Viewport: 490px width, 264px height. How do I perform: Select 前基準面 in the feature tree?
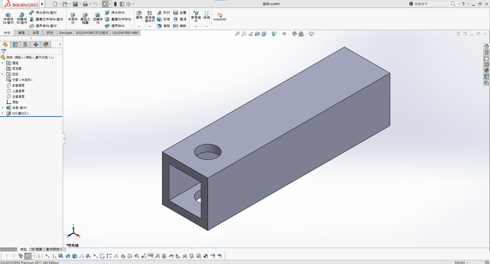18,85
